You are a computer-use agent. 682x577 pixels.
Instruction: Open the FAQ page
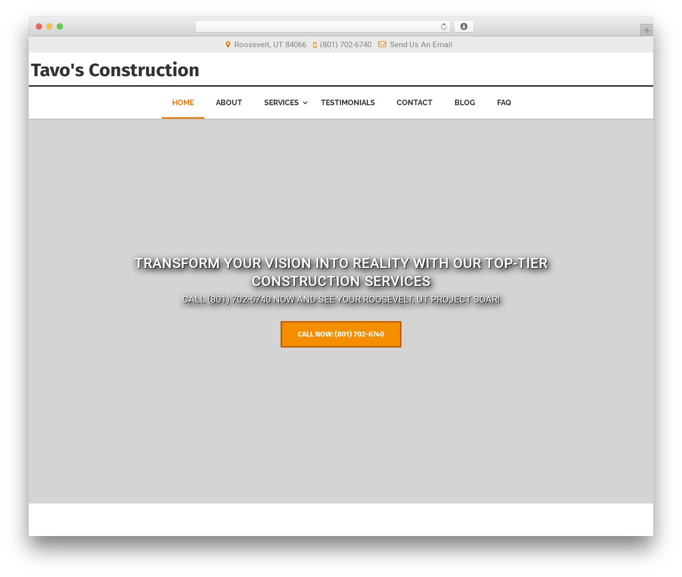pos(504,103)
